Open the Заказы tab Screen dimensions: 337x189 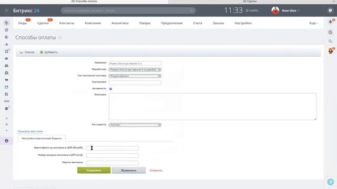click(x=219, y=23)
